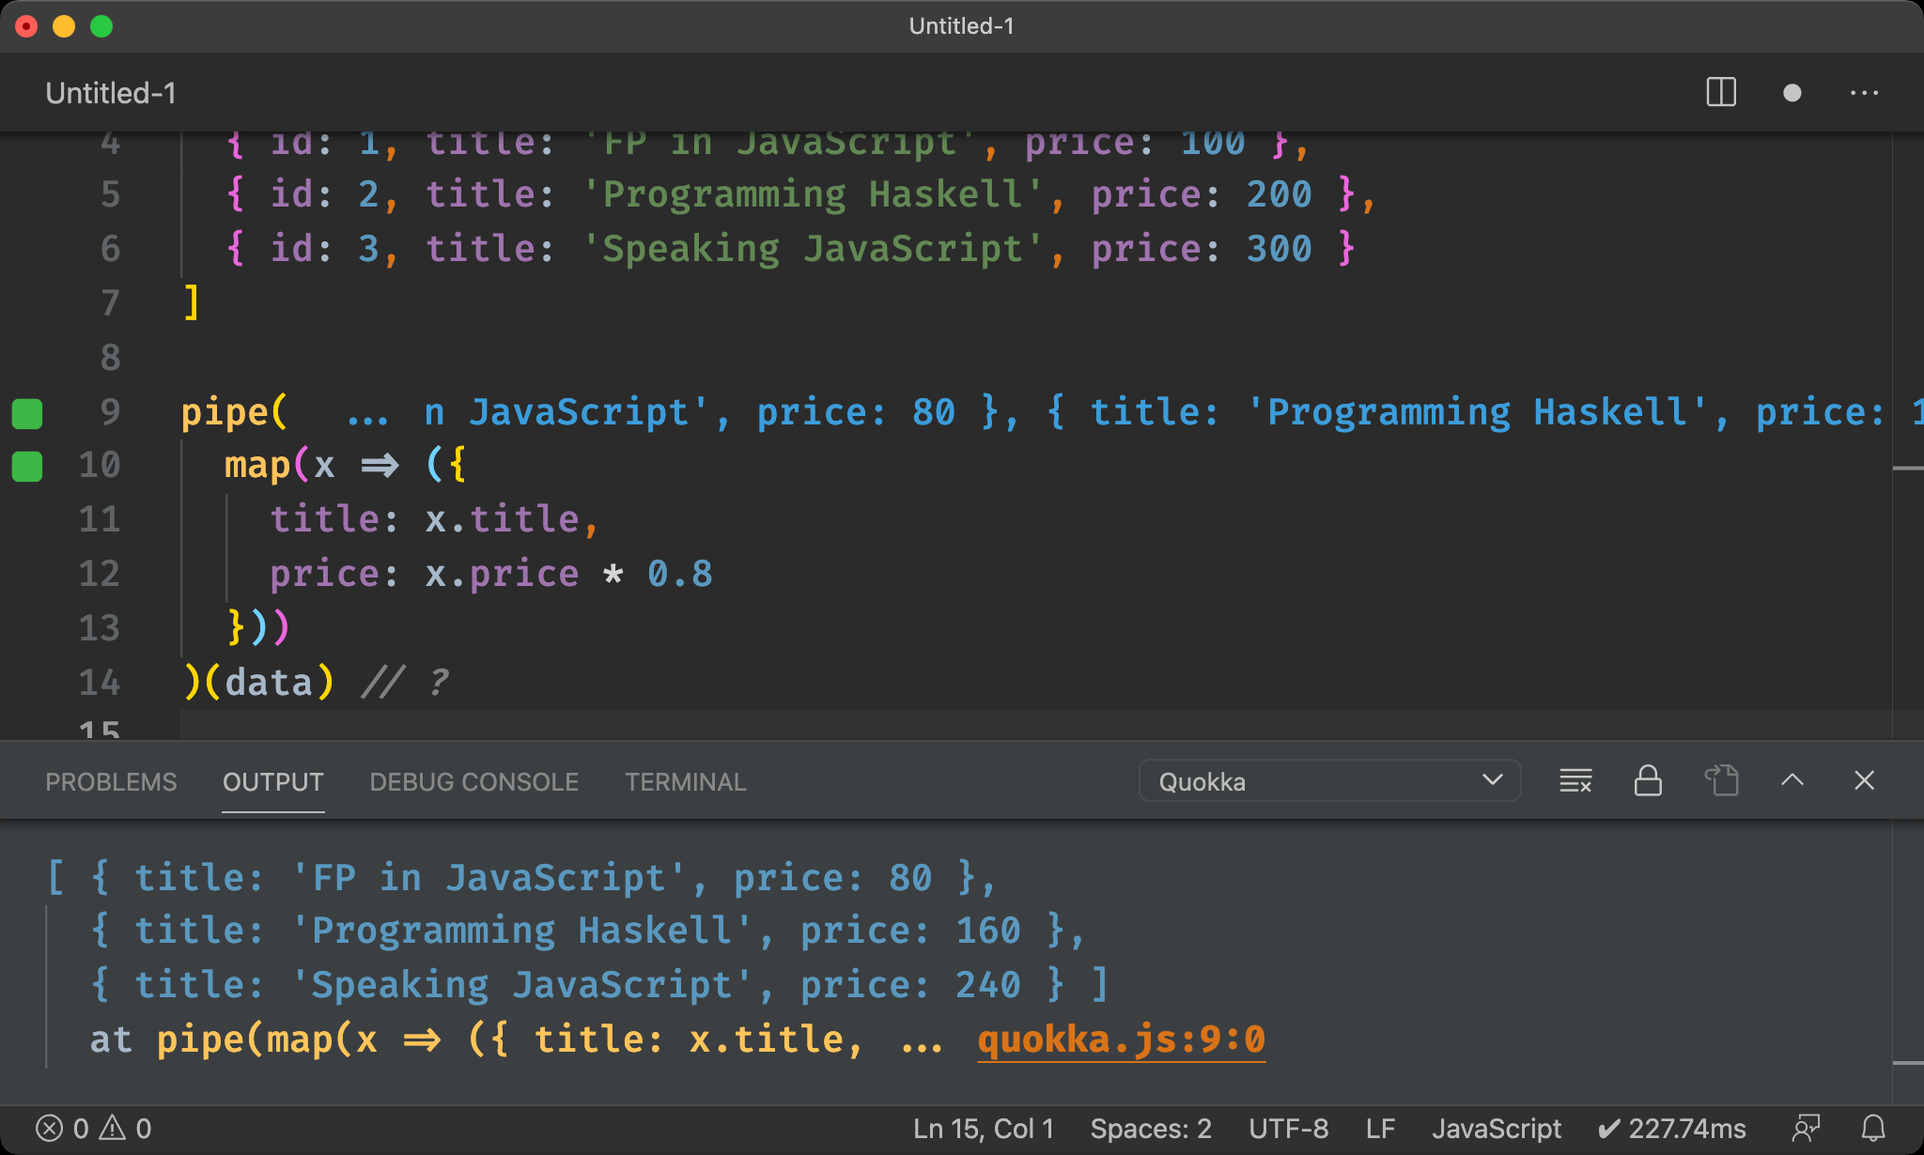Open the notifications bell

pos(1873,1128)
